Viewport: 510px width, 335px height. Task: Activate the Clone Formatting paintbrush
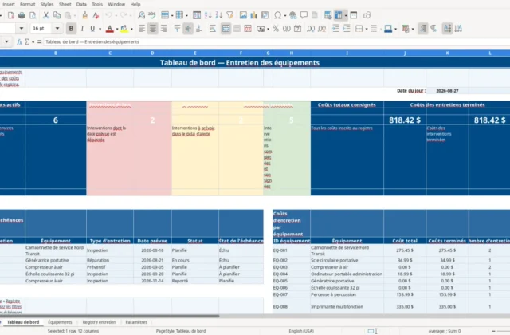85,15
